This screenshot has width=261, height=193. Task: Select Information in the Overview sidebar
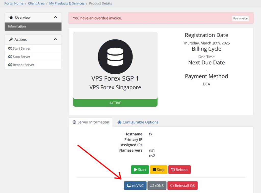pos(17,26)
